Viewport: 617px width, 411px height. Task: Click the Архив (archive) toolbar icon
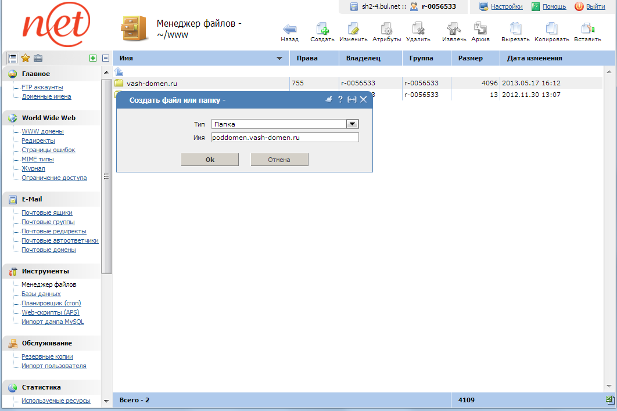480,29
